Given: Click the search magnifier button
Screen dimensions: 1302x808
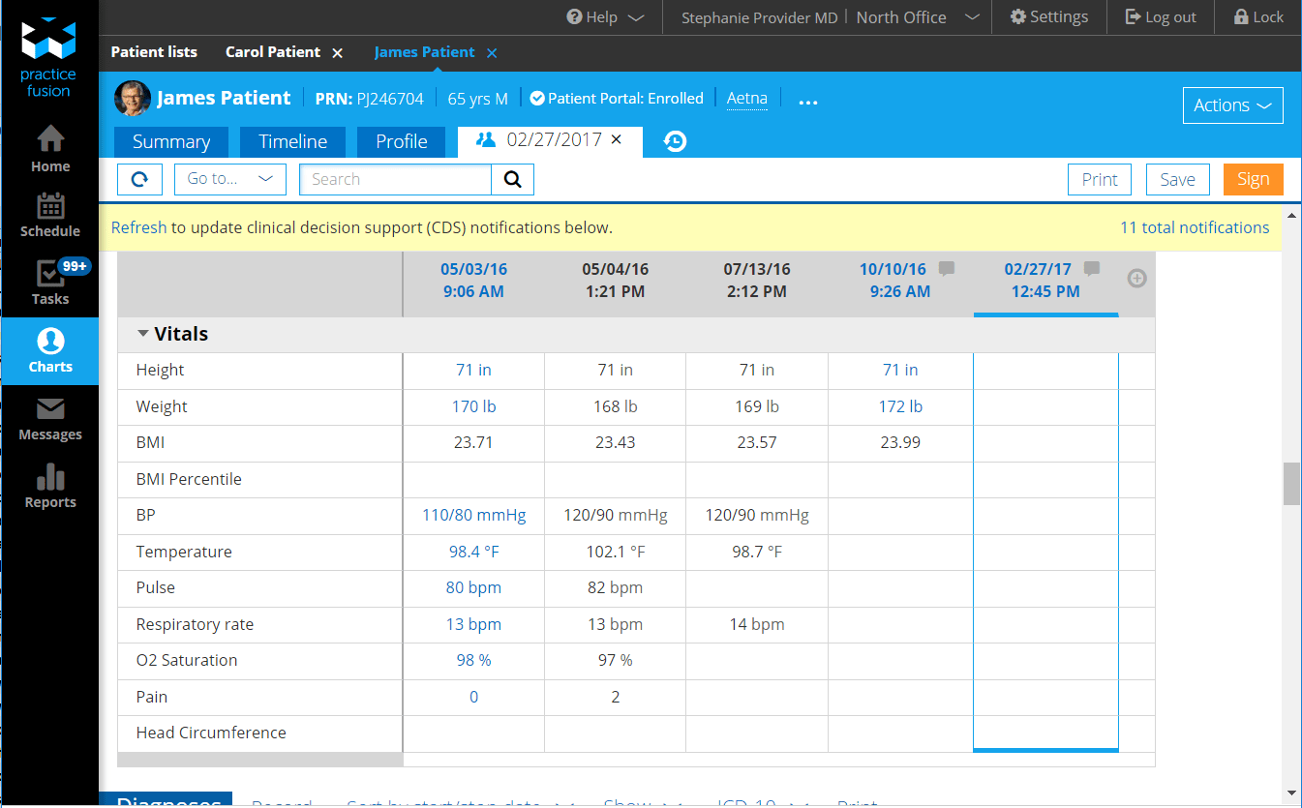Looking at the screenshot, I should pos(513,179).
